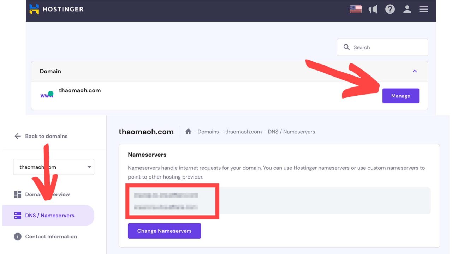
Task: Open the thaomaoh.com domain selector dropdown
Action: (x=53, y=167)
